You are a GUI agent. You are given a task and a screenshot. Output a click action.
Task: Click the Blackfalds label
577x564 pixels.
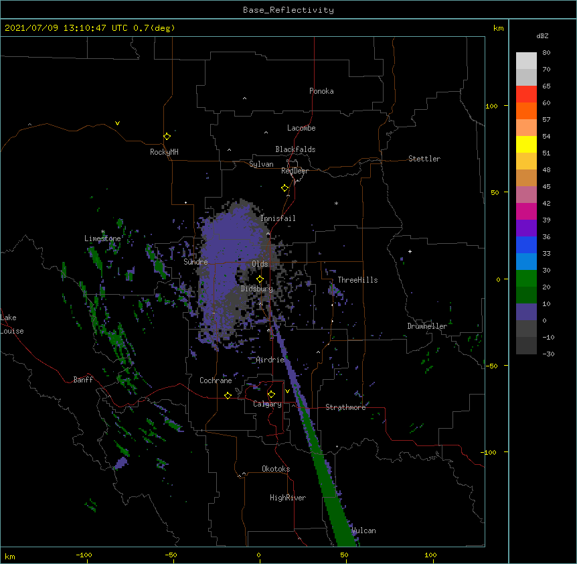click(x=295, y=149)
